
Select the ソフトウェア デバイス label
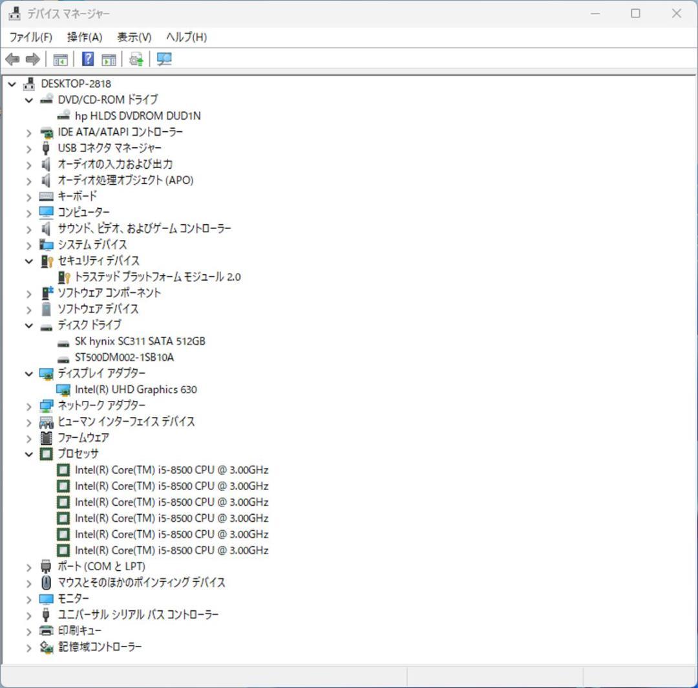98,308
